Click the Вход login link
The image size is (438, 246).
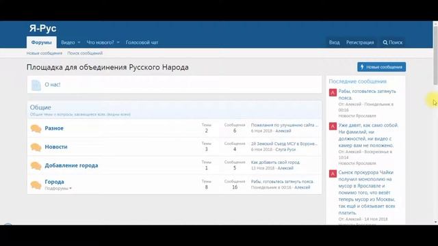pos(334,42)
